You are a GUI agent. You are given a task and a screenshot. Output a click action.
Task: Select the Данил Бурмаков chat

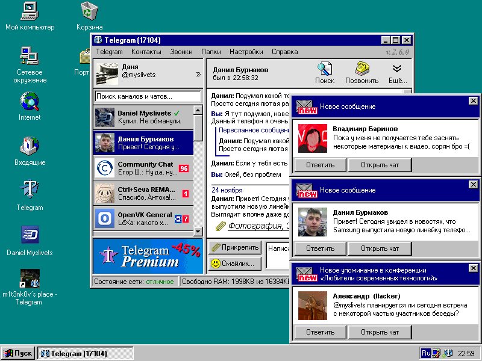[143, 143]
